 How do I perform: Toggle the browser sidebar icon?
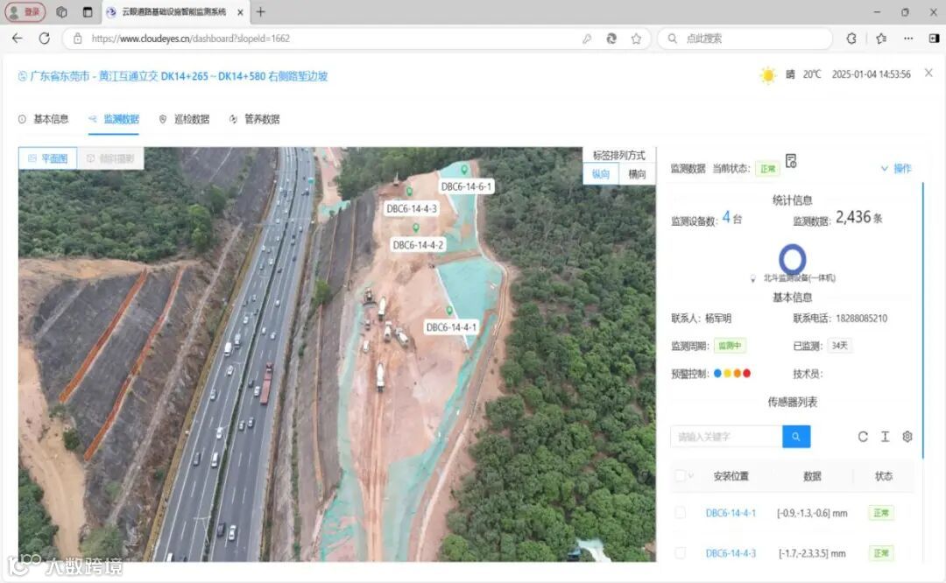934,39
